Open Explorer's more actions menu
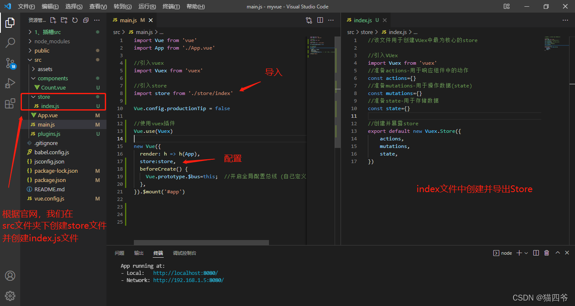This screenshot has width=575, height=306. pyautogui.click(x=97, y=20)
